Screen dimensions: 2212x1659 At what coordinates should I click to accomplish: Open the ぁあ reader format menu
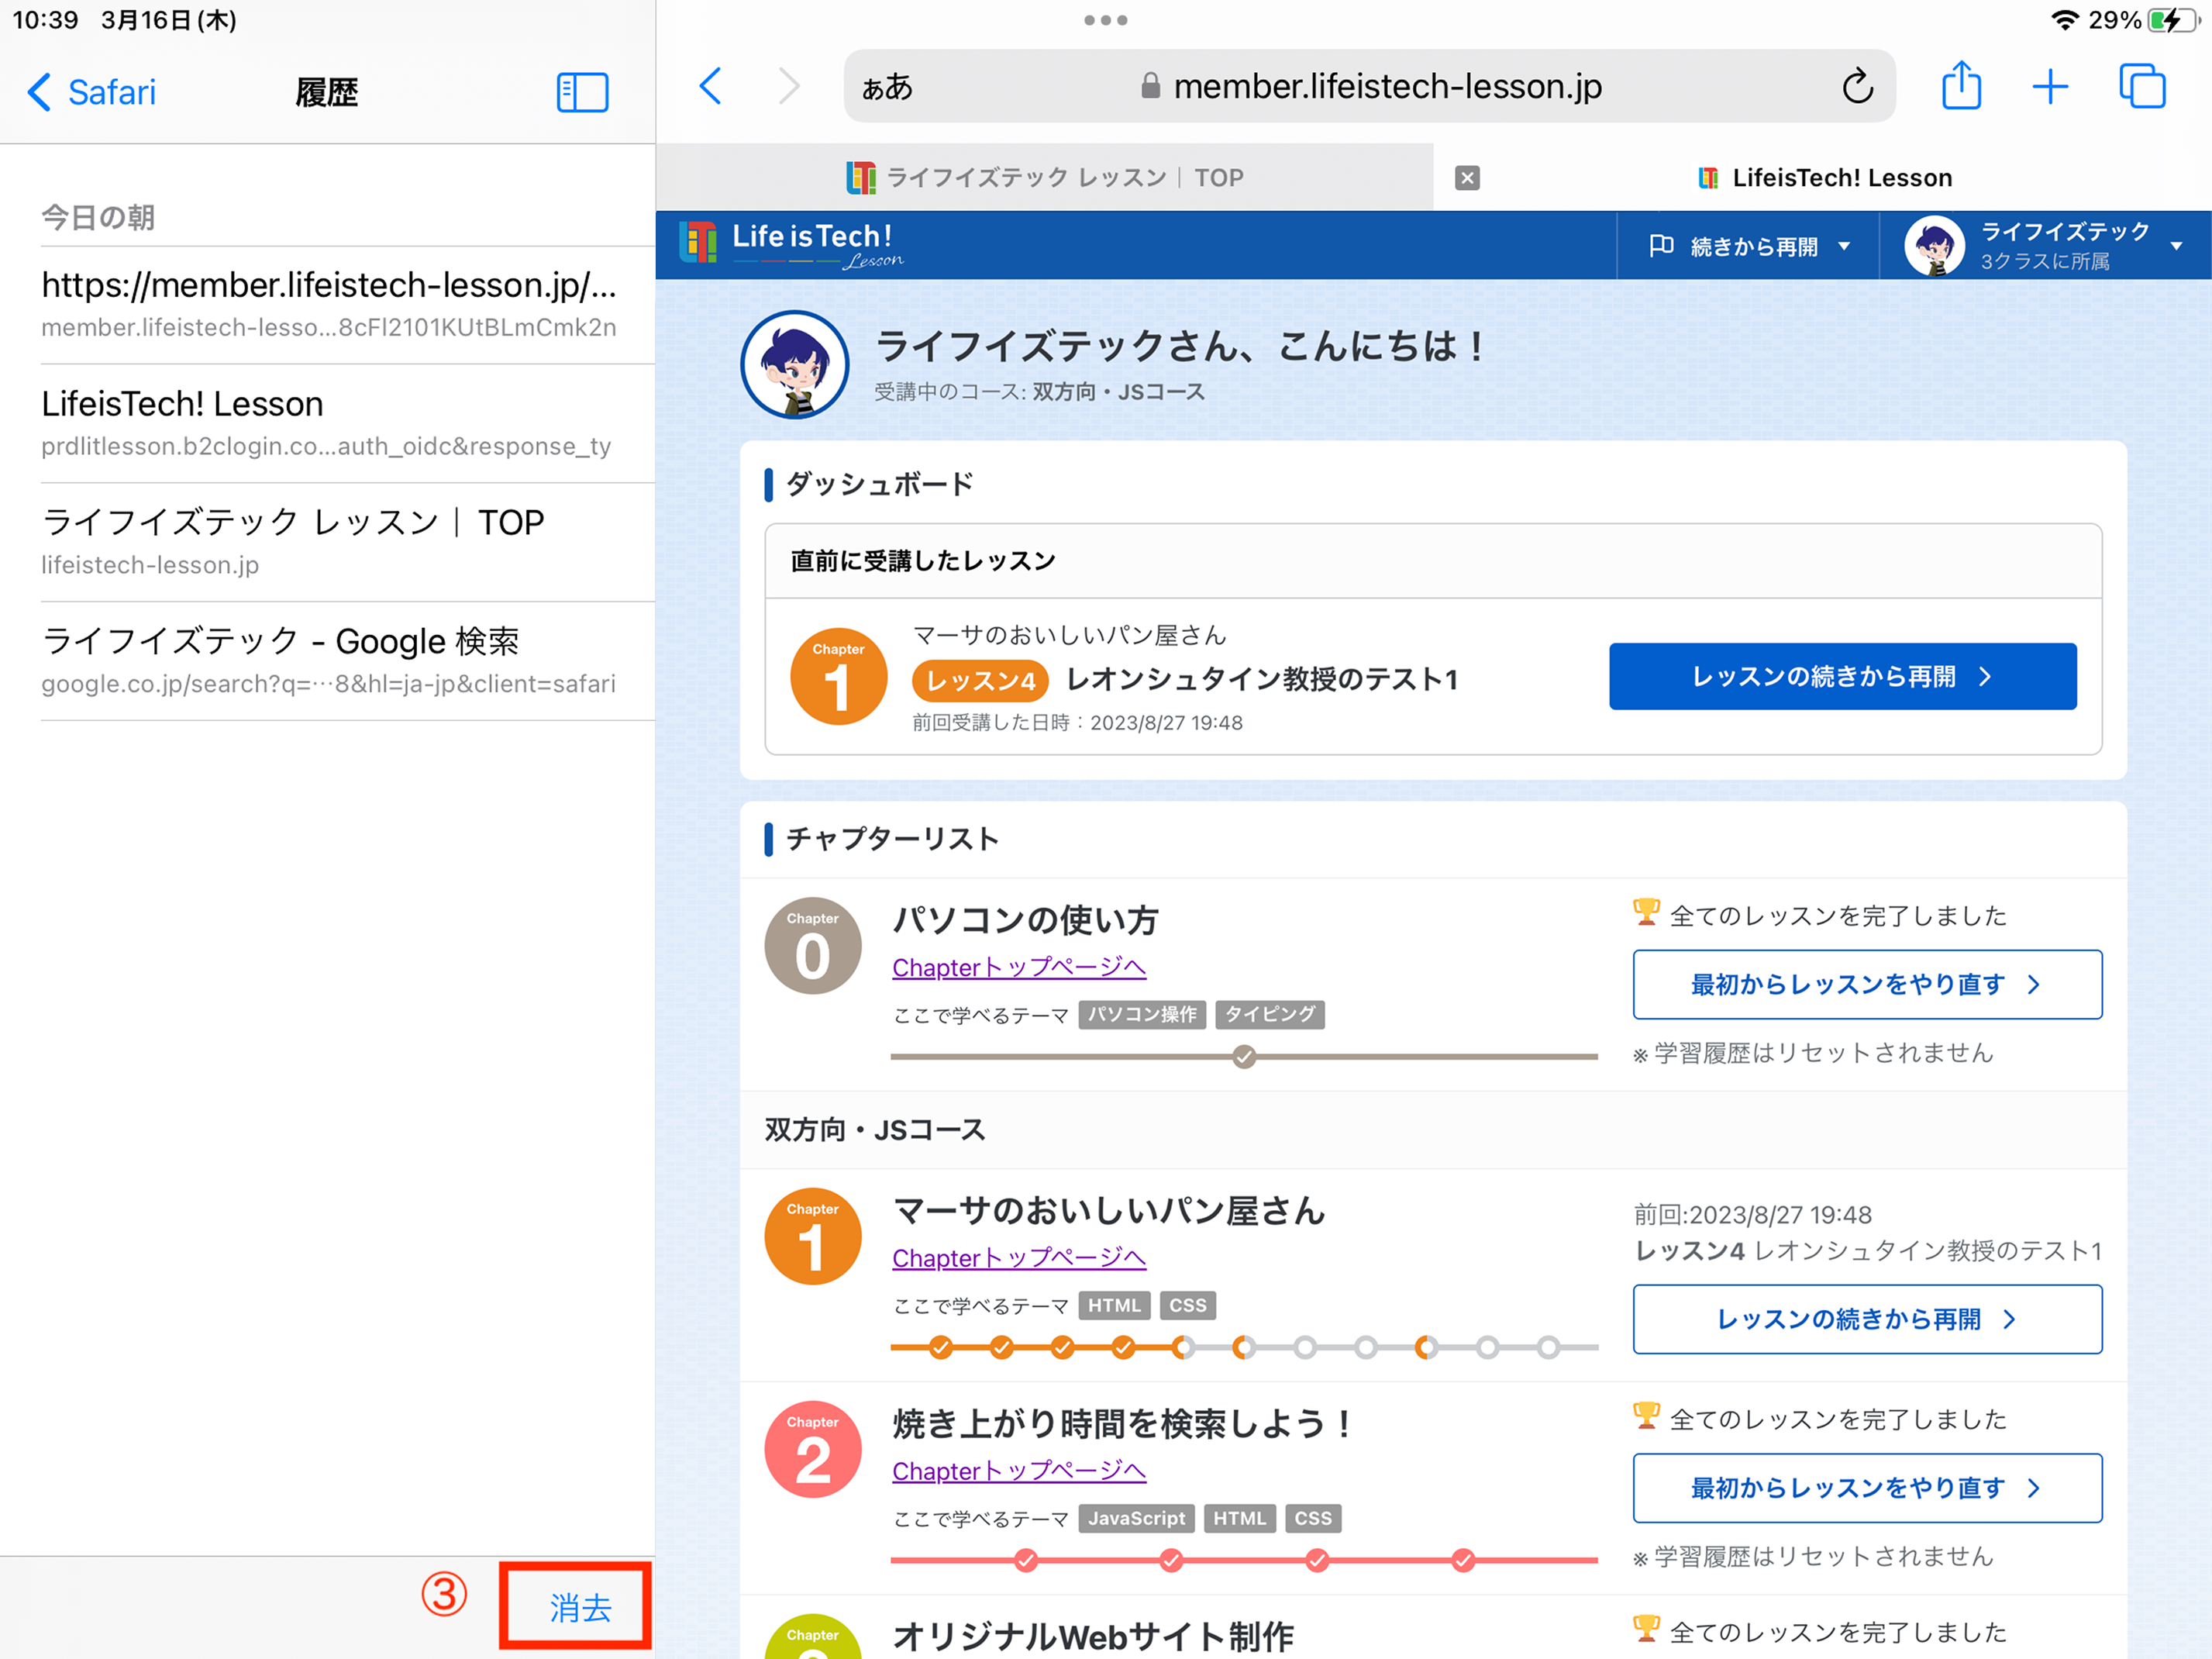[887, 87]
